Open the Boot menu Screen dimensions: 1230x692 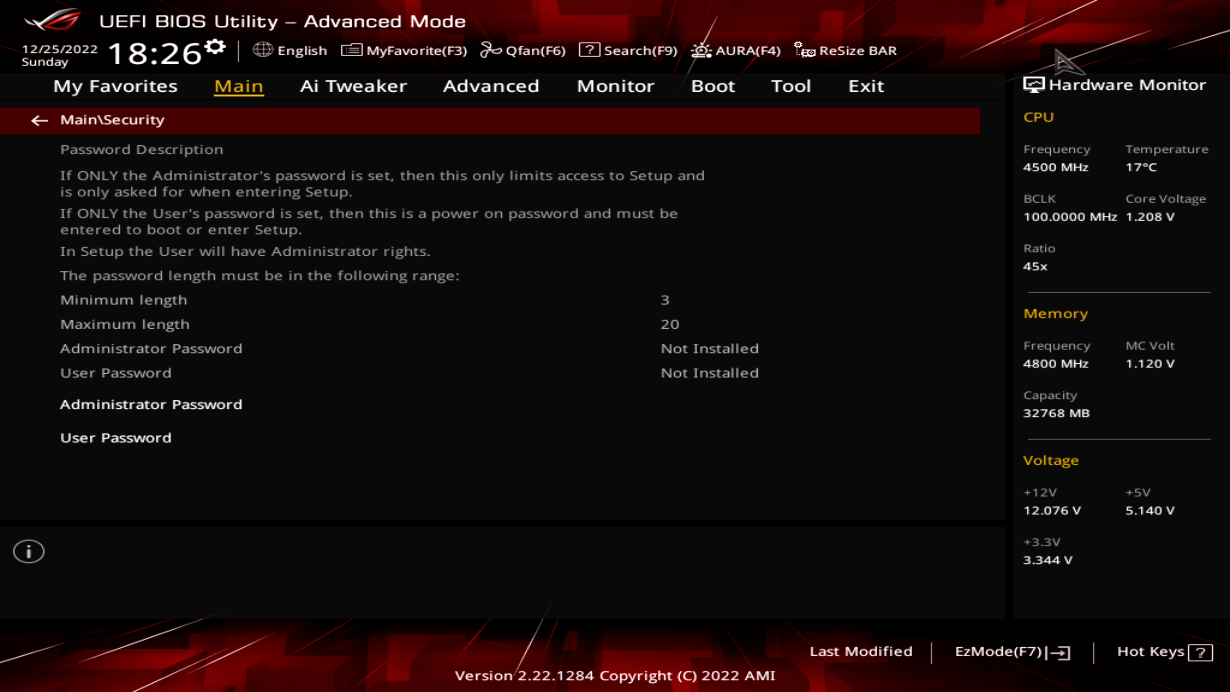coord(713,86)
